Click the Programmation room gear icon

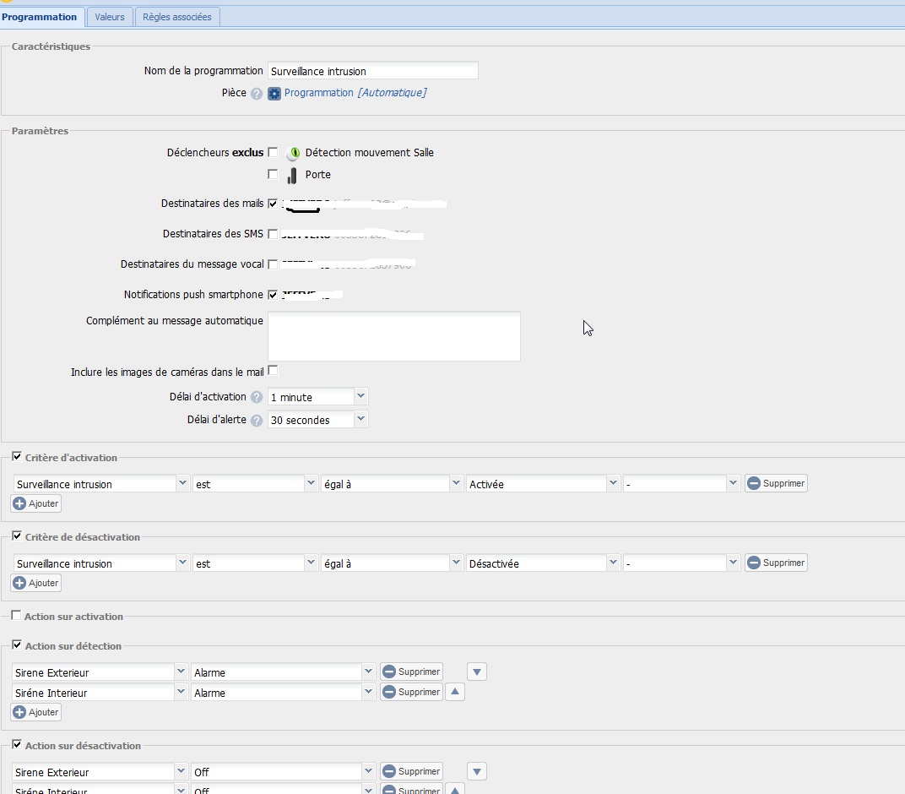[x=274, y=94]
